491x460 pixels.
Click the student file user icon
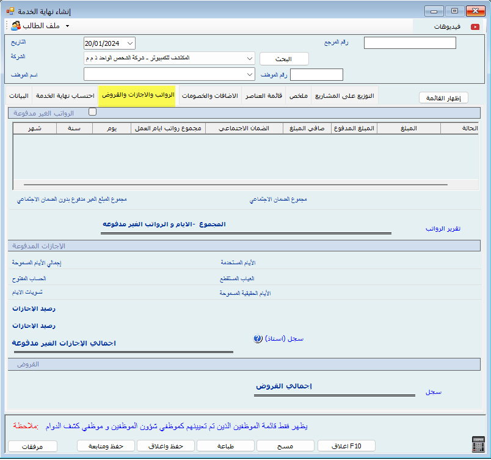click(x=16, y=26)
